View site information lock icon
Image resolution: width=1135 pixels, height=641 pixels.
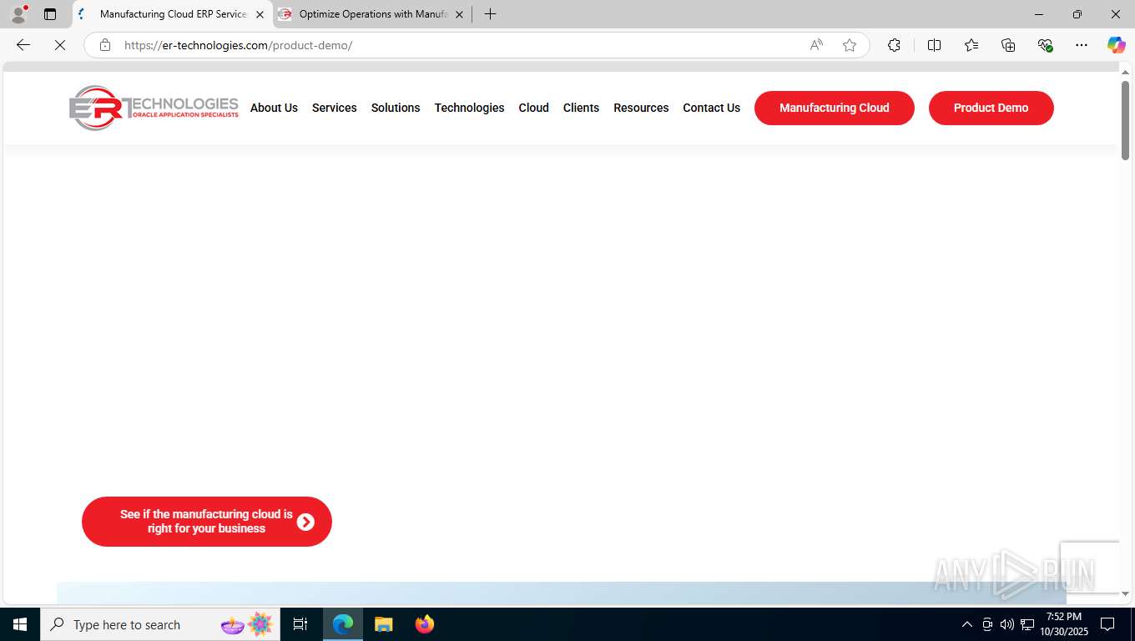click(105, 45)
